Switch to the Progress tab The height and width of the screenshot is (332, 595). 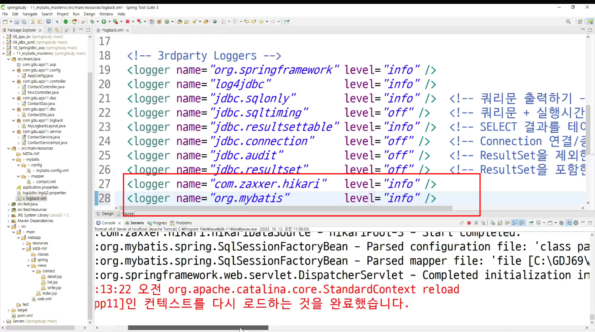tap(157, 223)
